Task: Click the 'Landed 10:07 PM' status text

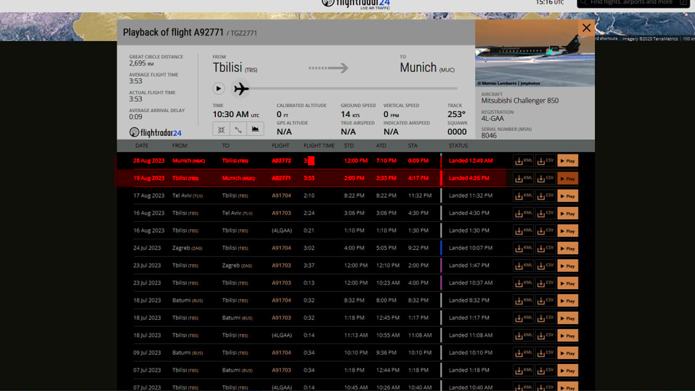Action: click(x=471, y=248)
